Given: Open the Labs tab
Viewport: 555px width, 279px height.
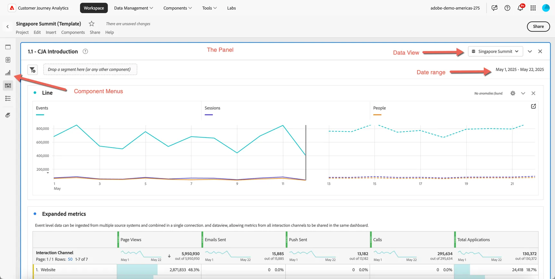Looking at the screenshot, I should (x=232, y=8).
